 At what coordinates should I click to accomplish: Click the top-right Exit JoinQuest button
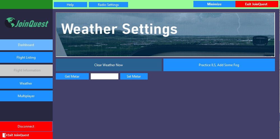pos(257,4)
